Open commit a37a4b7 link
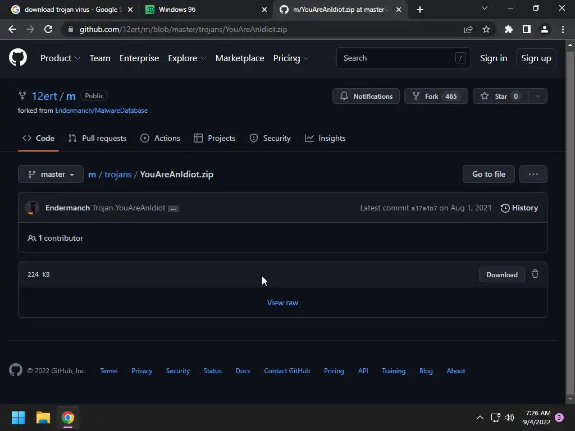575x431 pixels. (x=424, y=208)
